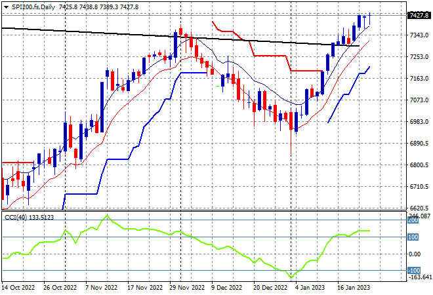
Task: Click the 7163.0 price axis label
Action: (419, 79)
